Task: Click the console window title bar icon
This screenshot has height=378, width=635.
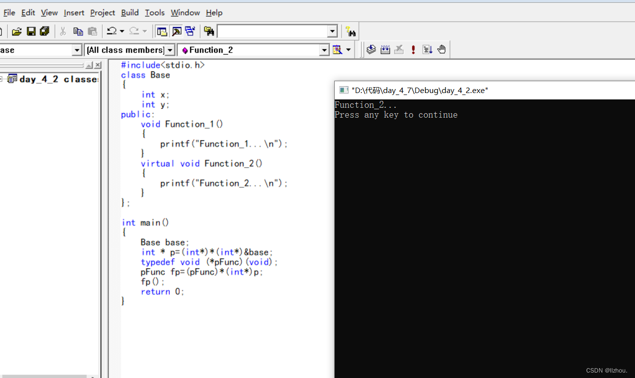Action: (x=344, y=90)
